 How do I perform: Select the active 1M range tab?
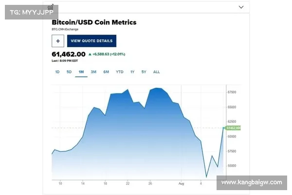[81, 72]
